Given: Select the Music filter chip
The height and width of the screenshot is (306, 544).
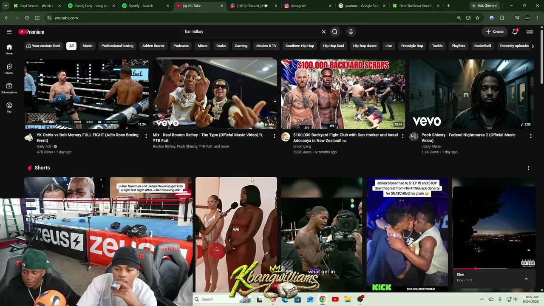Looking at the screenshot, I should coord(88,46).
